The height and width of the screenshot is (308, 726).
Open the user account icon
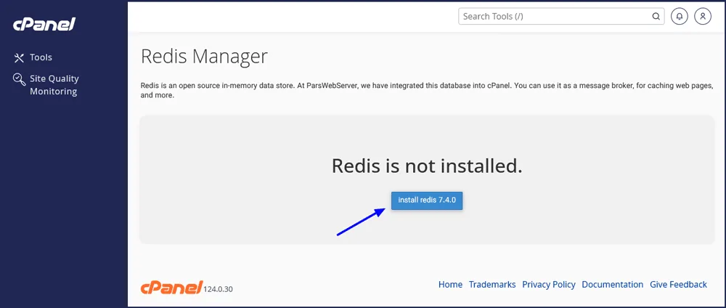pyautogui.click(x=703, y=16)
